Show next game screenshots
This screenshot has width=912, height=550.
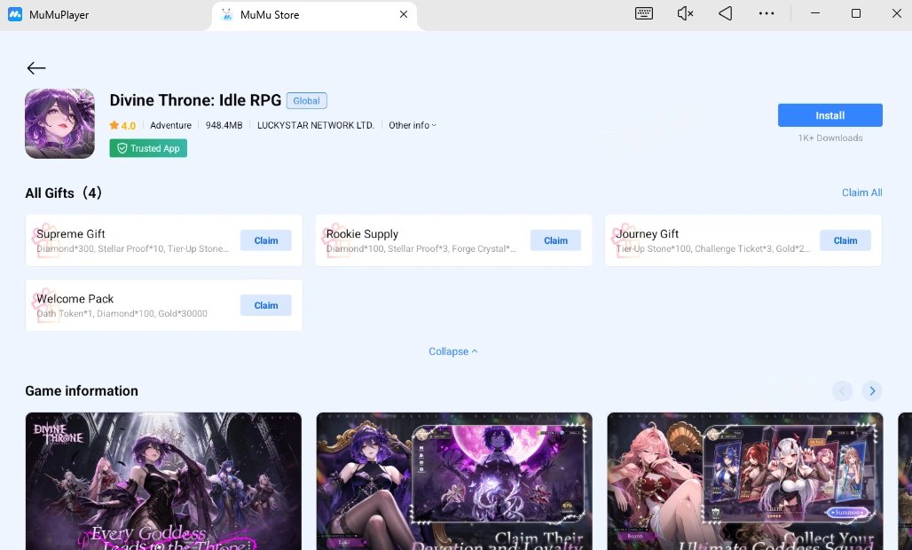click(x=872, y=390)
